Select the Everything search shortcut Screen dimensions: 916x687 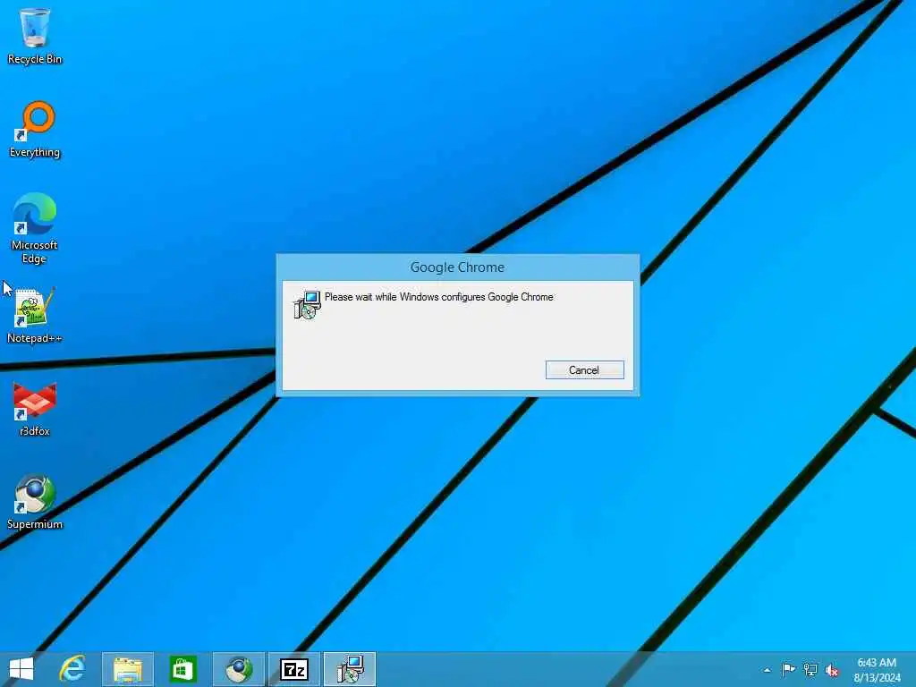[35, 130]
